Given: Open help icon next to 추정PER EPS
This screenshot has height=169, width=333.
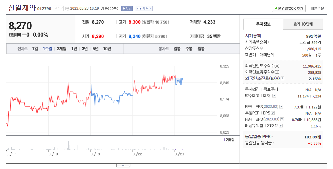Looking at the screenshot, I should [273, 113].
